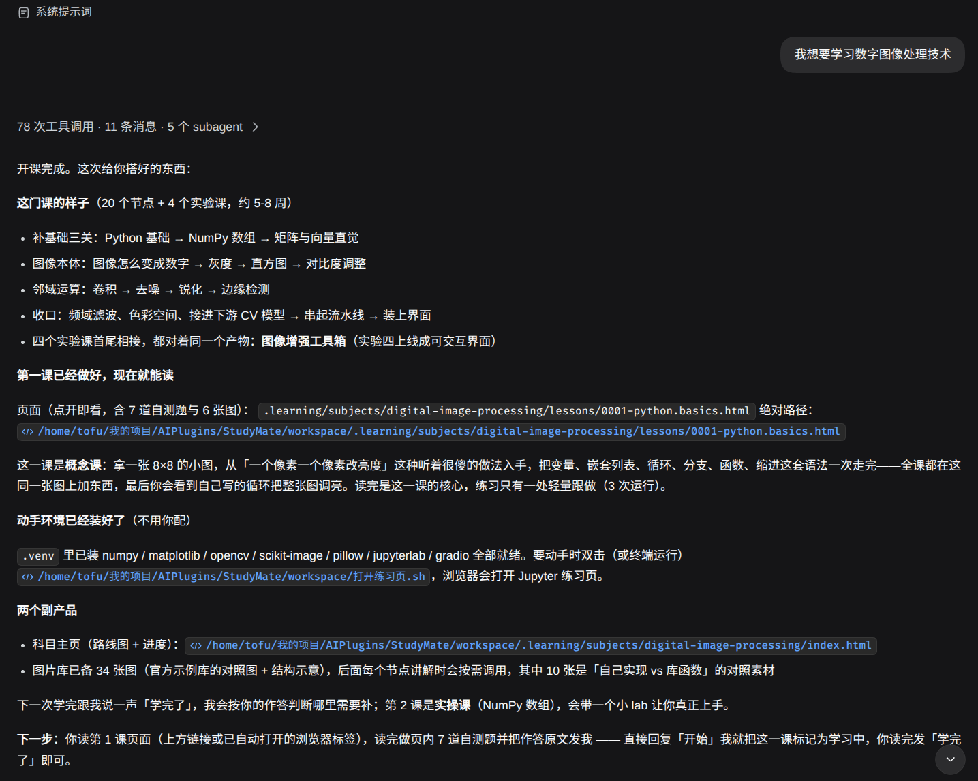Click heading 两个副产品
The width and height of the screenshot is (978, 781).
[x=47, y=611]
